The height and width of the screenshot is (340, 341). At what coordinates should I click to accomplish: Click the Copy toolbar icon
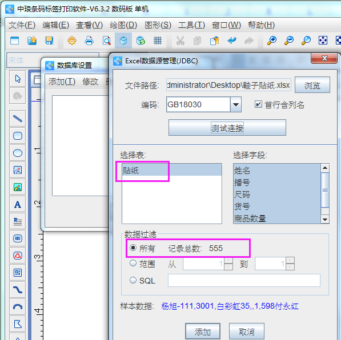[197, 41]
